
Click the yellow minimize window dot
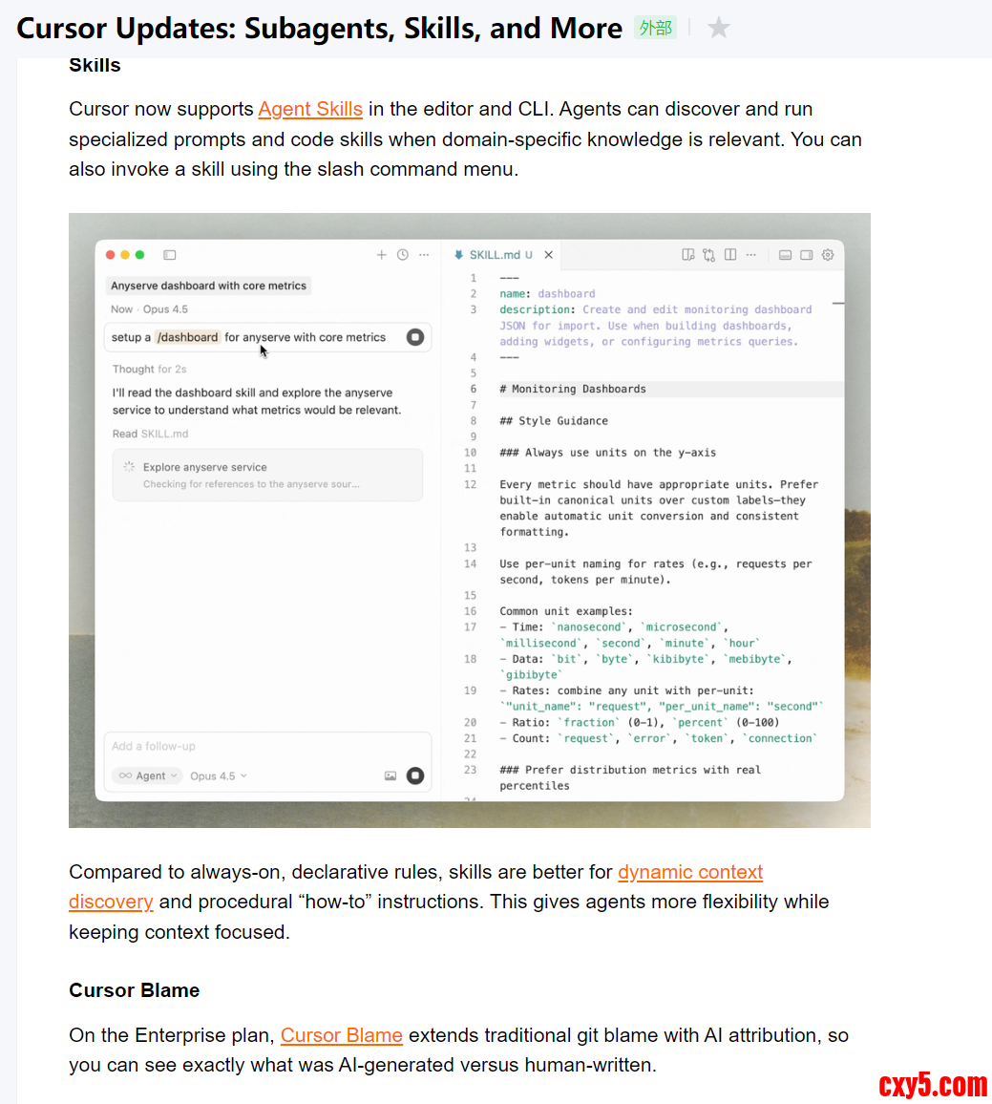point(125,255)
